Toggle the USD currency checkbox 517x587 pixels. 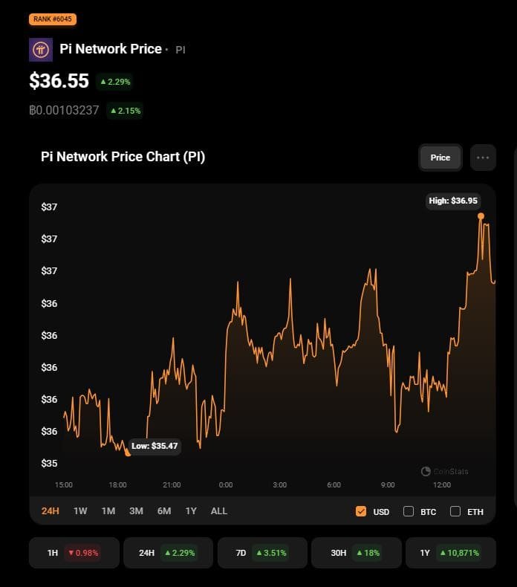(x=361, y=511)
